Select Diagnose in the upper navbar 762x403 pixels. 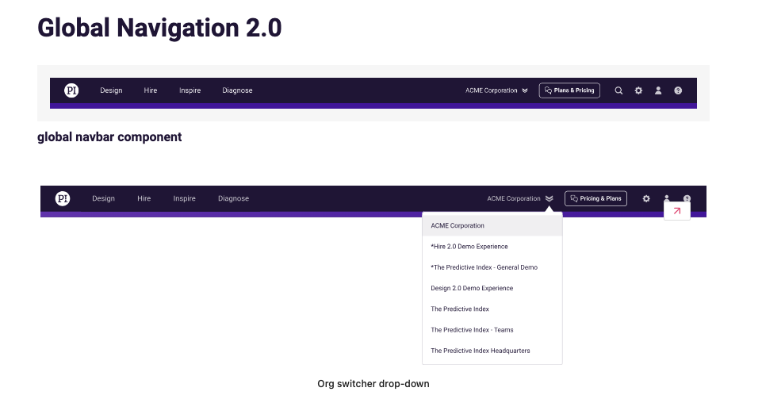point(237,90)
